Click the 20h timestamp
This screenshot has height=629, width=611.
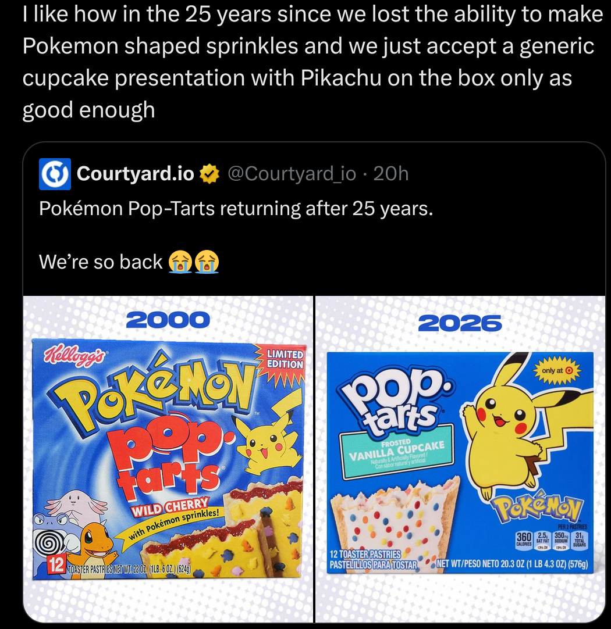[x=390, y=174]
